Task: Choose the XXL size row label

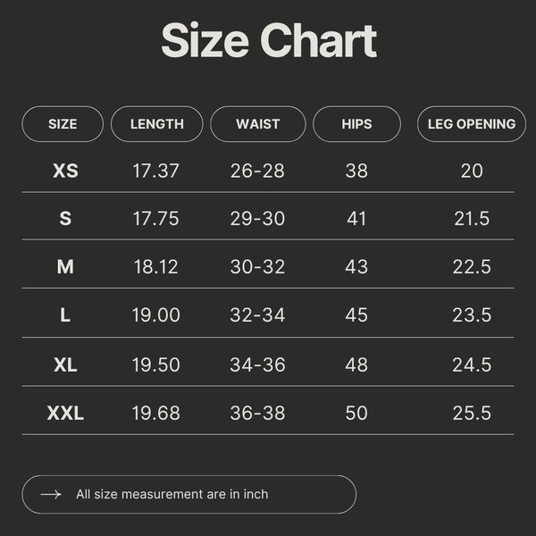Action: click(x=65, y=413)
